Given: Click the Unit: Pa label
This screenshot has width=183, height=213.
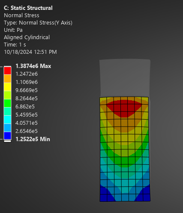Looking at the screenshot, I should point(13,30).
